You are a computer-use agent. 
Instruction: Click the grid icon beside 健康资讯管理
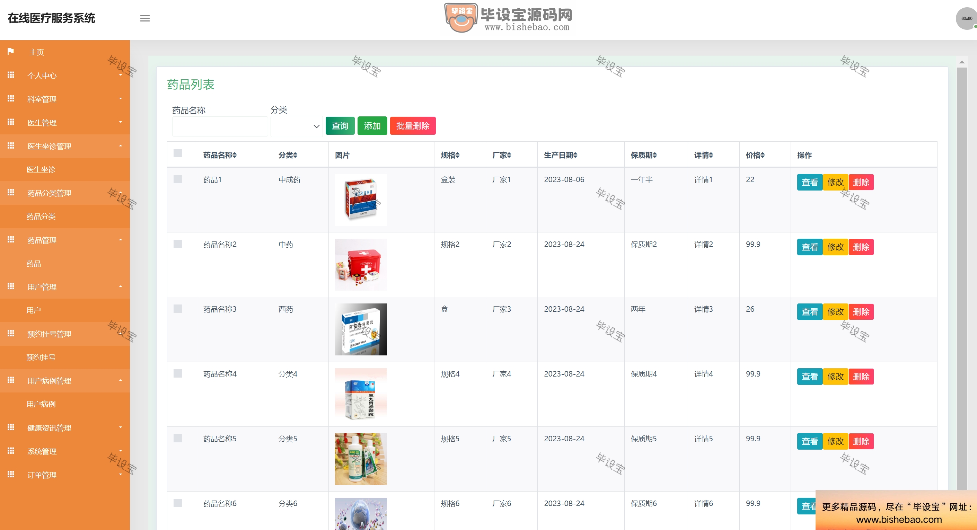[11, 427]
